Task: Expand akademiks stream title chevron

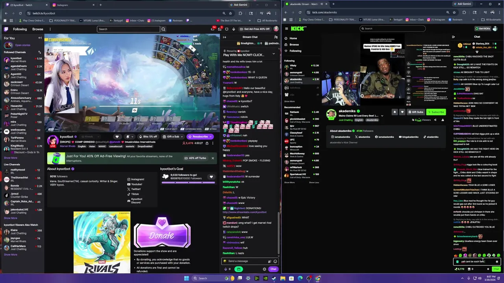Action: point(382,116)
